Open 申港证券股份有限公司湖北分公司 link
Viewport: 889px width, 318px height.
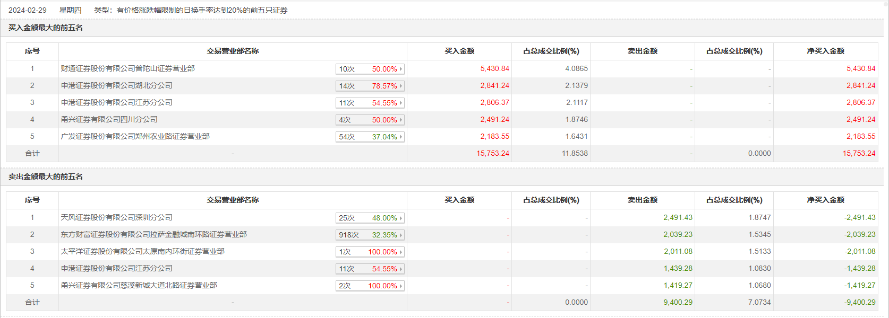point(116,85)
